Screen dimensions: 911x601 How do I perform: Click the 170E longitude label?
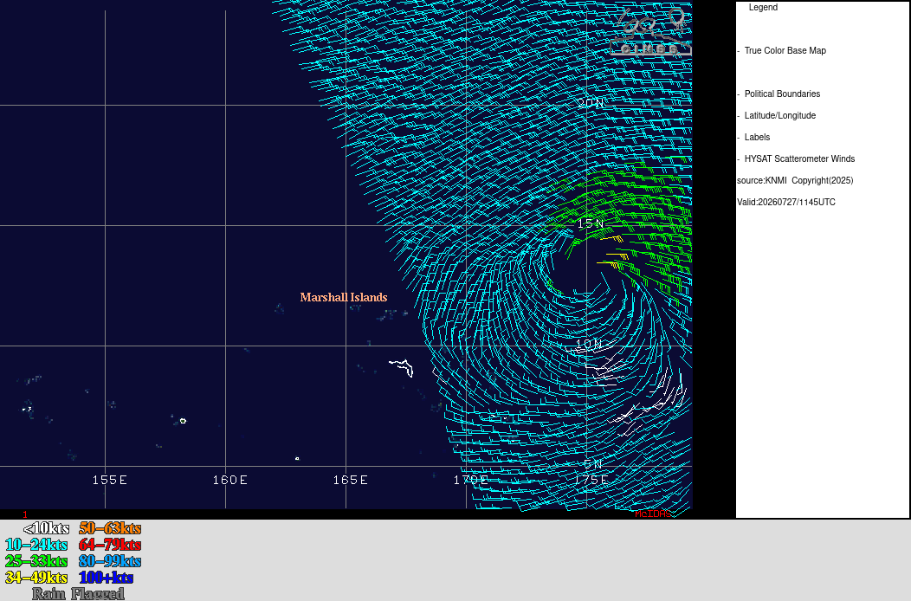[x=470, y=480]
